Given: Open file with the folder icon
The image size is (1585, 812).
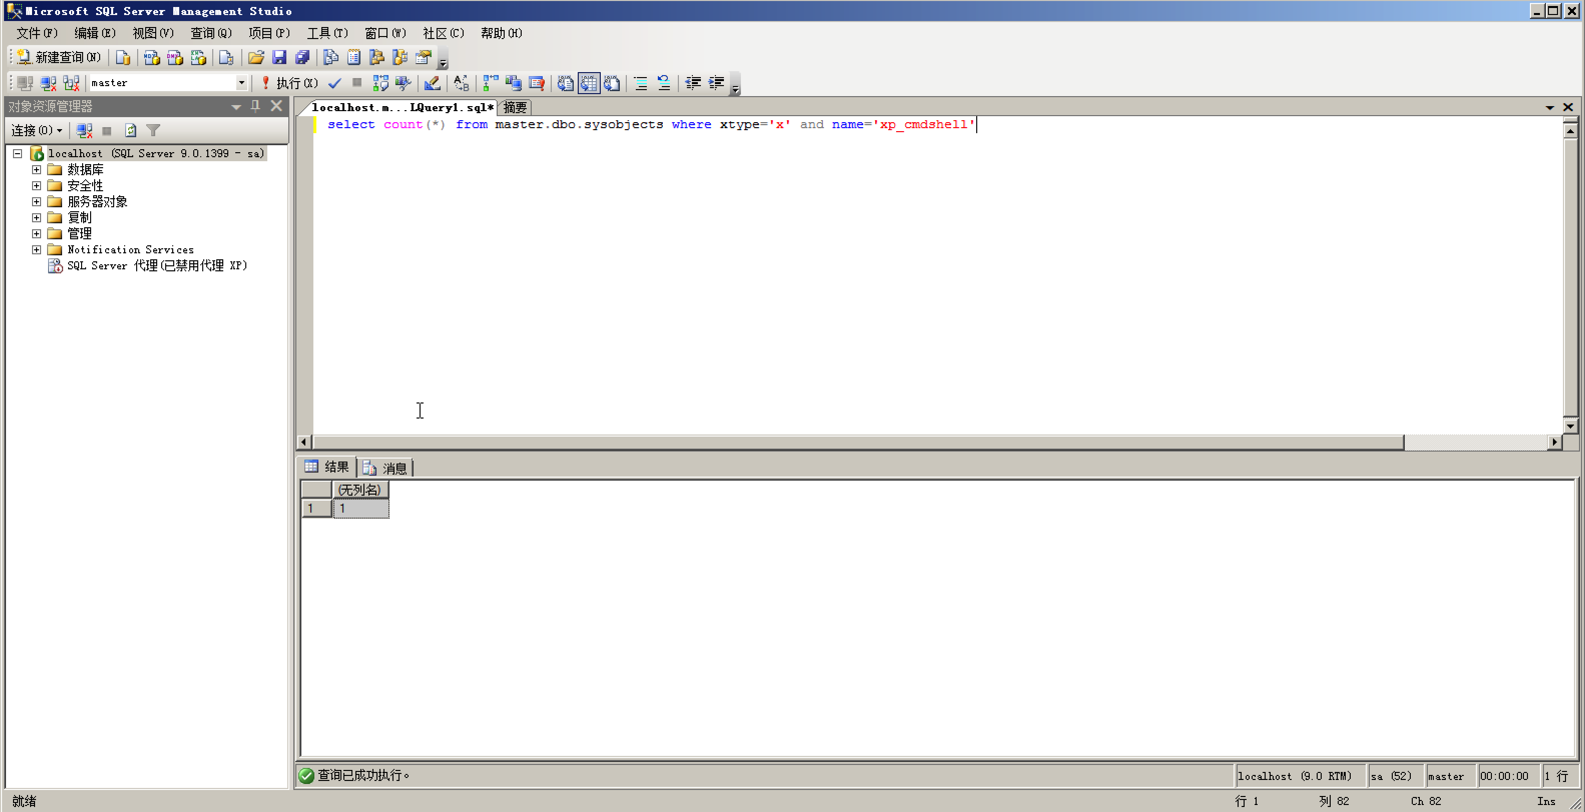Looking at the screenshot, I should click(x=256, y=58).
